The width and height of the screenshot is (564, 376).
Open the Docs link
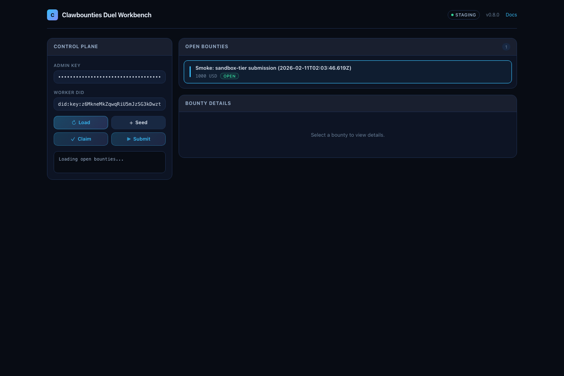[511, 15]
